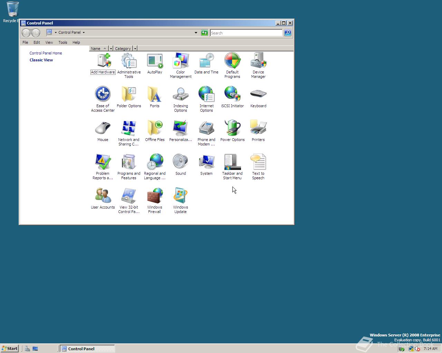The width and height of the screenshot is (442, 353).
Task: Open Keyboard settings
Action: click(258, 97)
